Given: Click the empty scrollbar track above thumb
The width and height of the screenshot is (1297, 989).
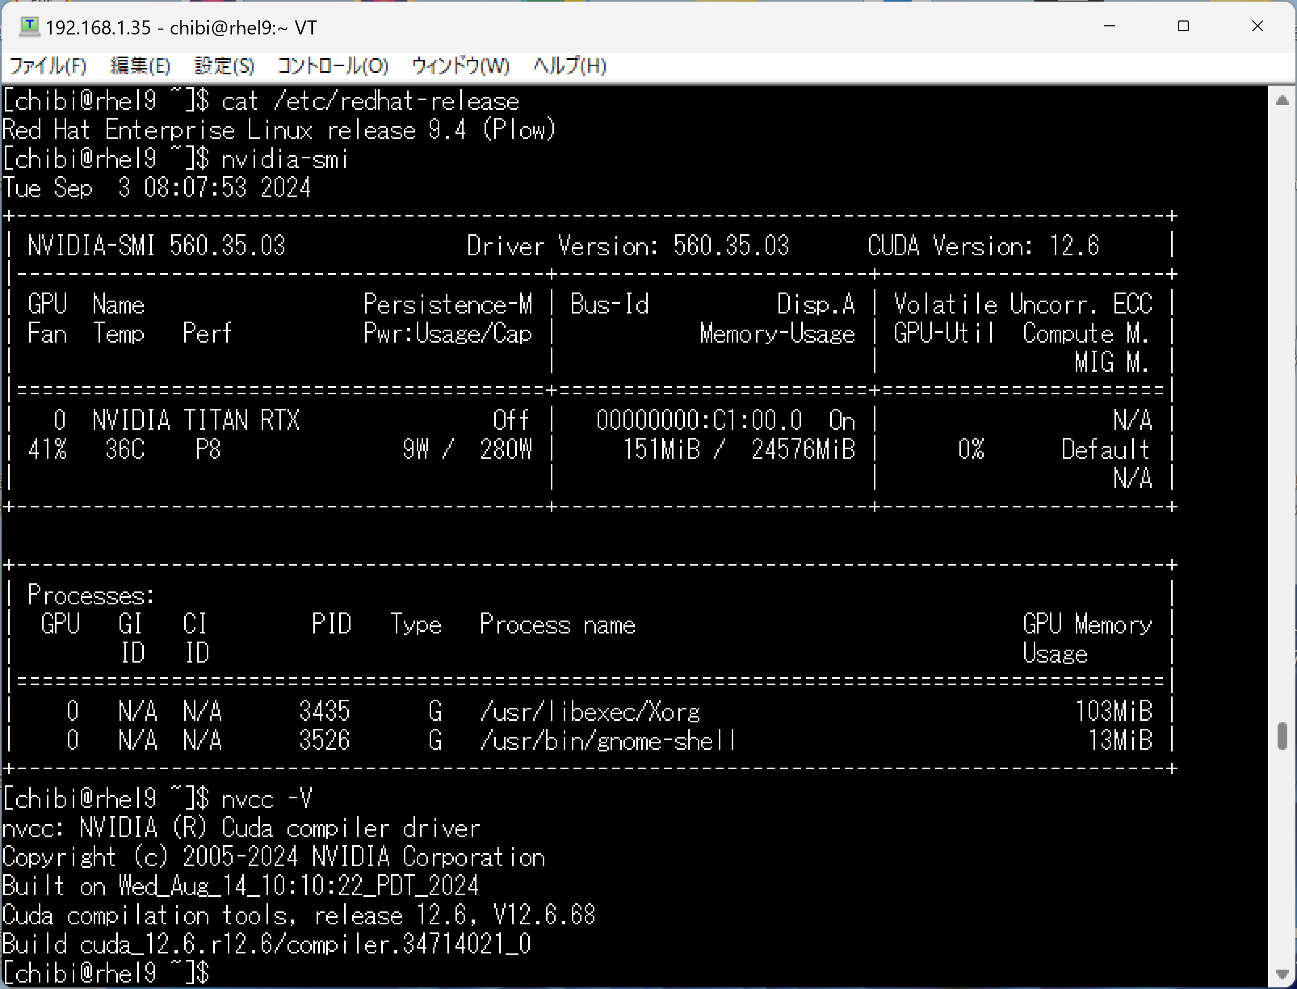Looking at the screenshot, I should pos(1282,412).
